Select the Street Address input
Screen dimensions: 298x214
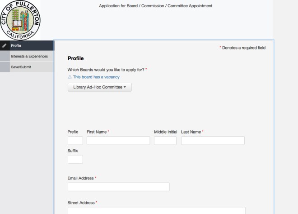pyautogui.click(x=157, y=210)
